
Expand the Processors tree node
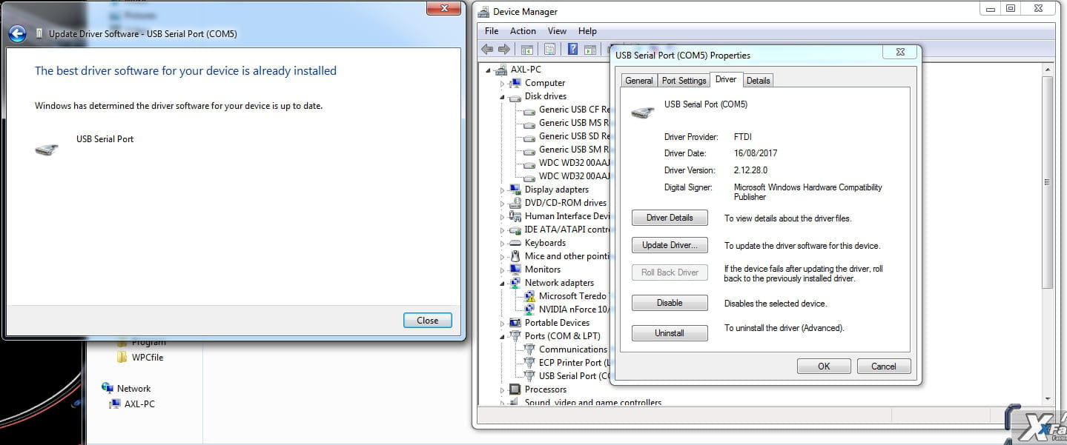click(x=503, y=389)
